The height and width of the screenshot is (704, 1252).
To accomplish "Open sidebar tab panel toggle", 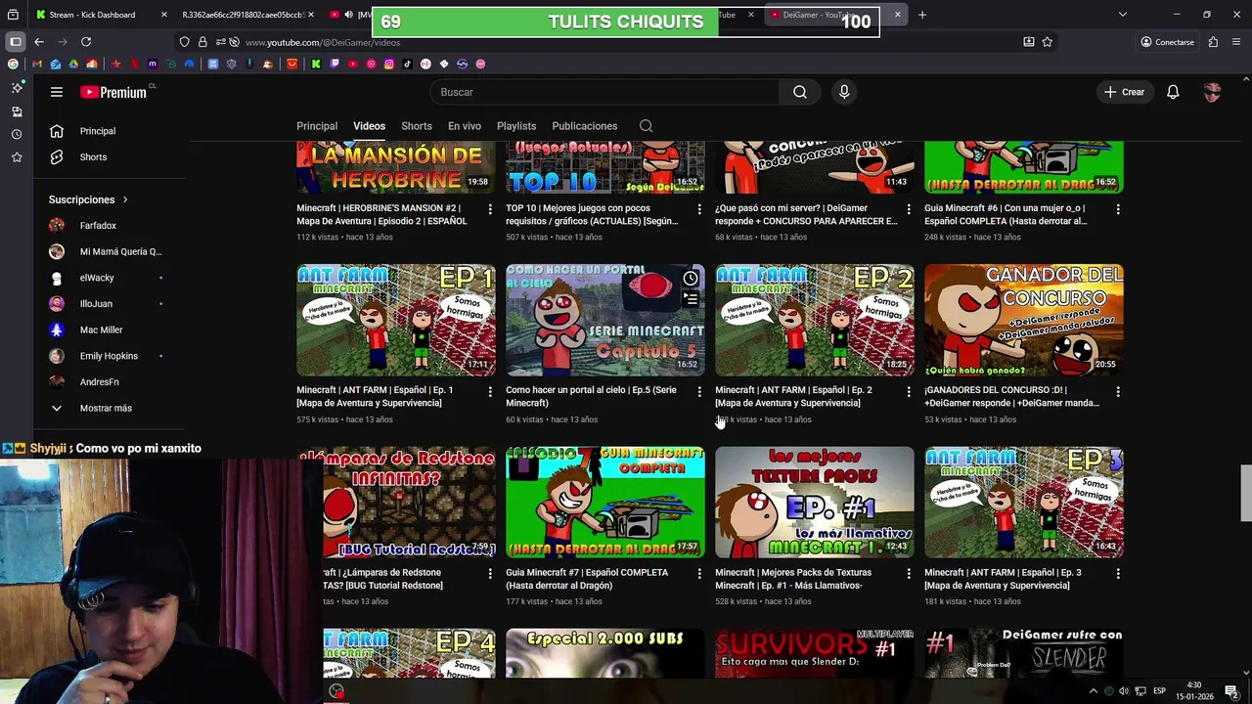I will (x=16, y=42).
